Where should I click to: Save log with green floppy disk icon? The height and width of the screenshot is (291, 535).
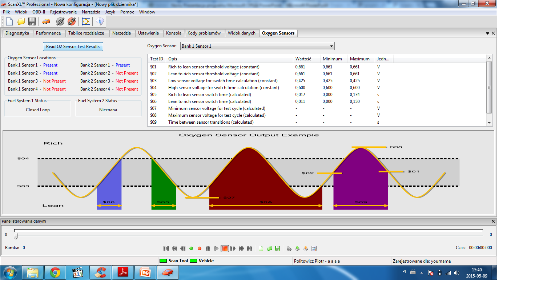pos(278,248)
